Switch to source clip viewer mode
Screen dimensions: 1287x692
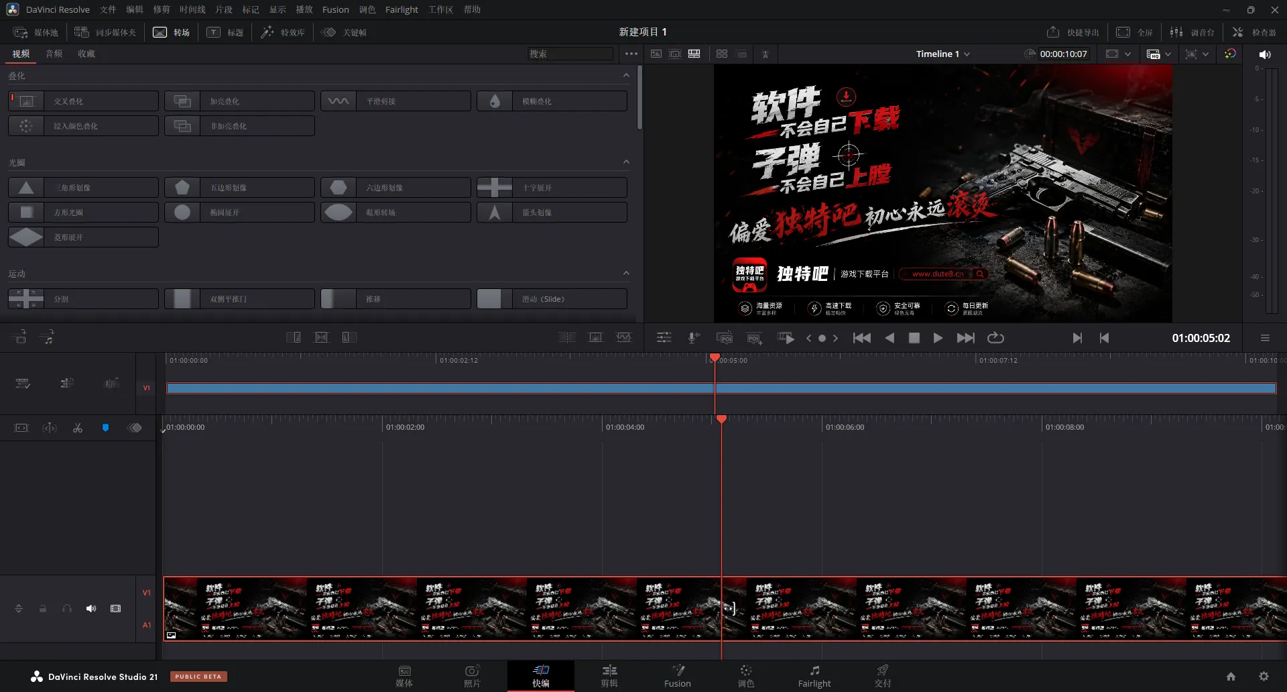click(656, 54)
